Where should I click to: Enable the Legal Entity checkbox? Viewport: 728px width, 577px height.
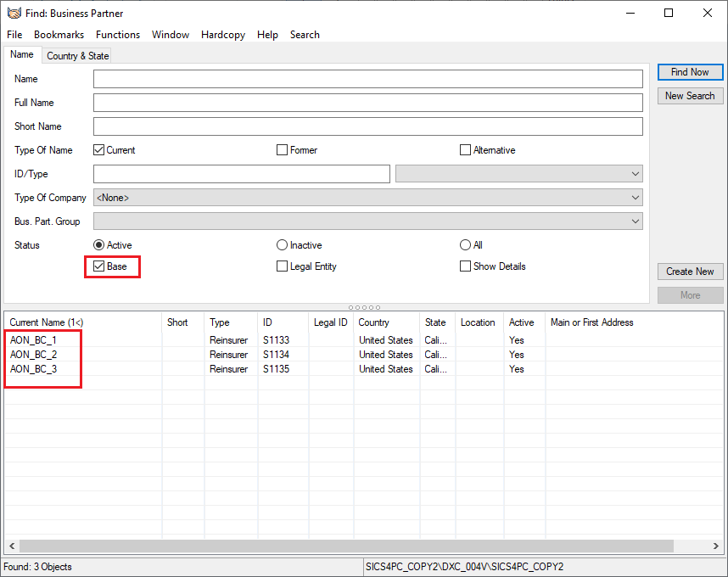click(x=283, y=266)
